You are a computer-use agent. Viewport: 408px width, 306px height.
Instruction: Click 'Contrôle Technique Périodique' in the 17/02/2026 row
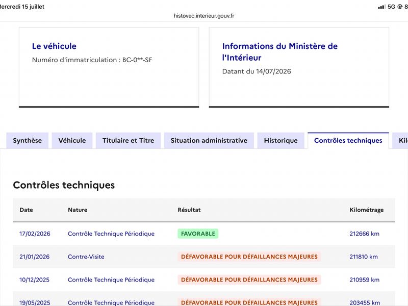point(111,234)
